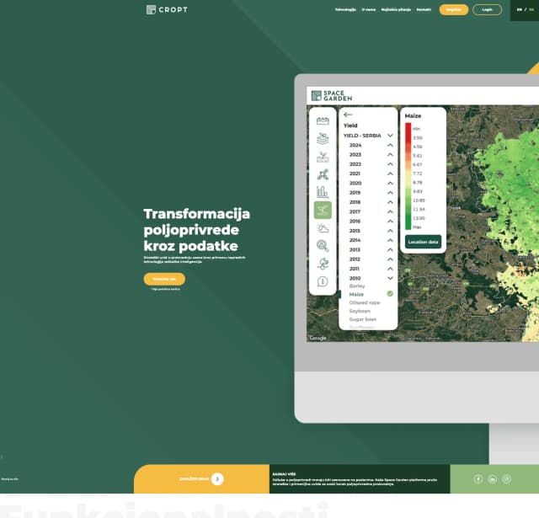Select the highlighted yield crop icon in sidebar
This screenshot has width=539, height=518.
[x=323, y=210]
